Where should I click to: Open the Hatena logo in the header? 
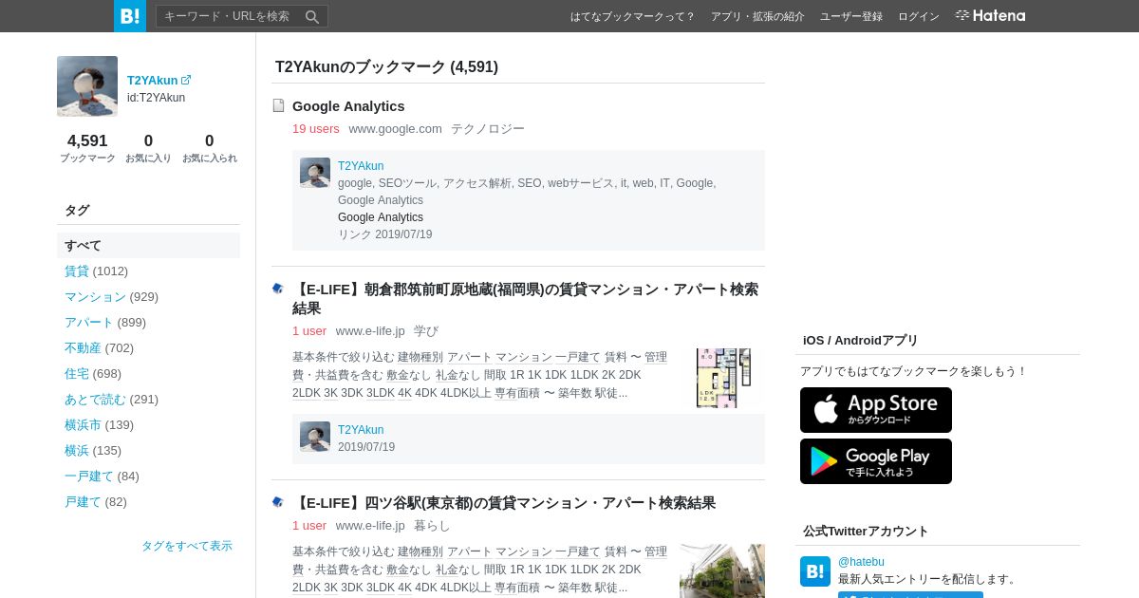point(990,15)
